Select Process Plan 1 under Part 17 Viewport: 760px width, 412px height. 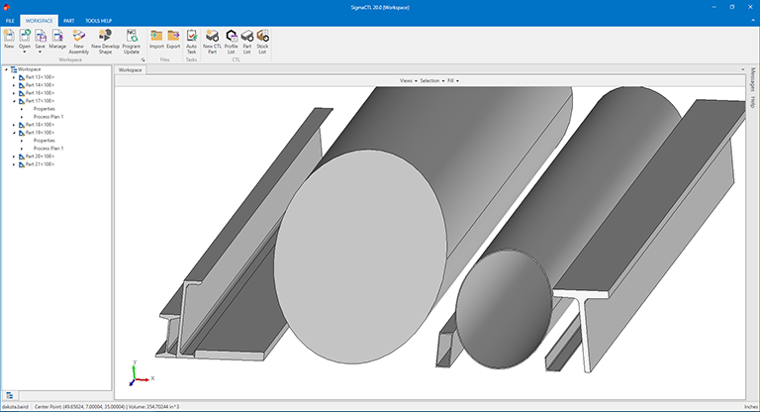pyautogui.click(x=48, y=117)
